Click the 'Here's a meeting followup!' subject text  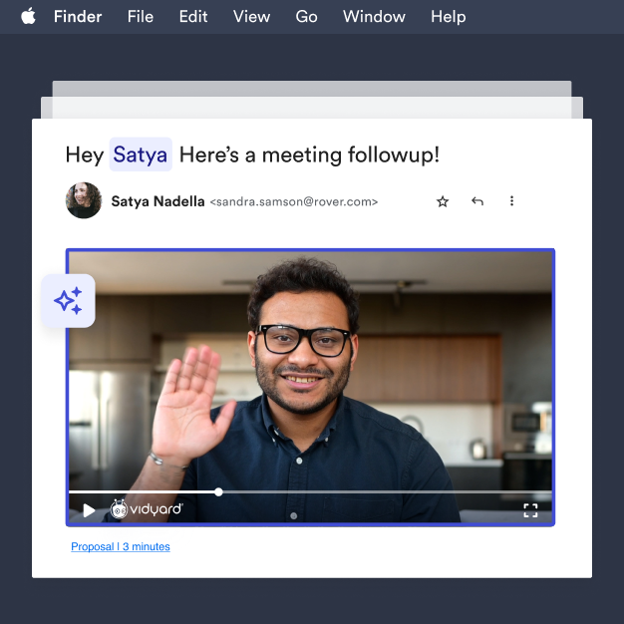[310, 155]
